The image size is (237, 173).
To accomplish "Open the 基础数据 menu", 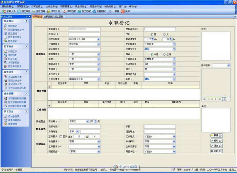I will tap(8, 6).
